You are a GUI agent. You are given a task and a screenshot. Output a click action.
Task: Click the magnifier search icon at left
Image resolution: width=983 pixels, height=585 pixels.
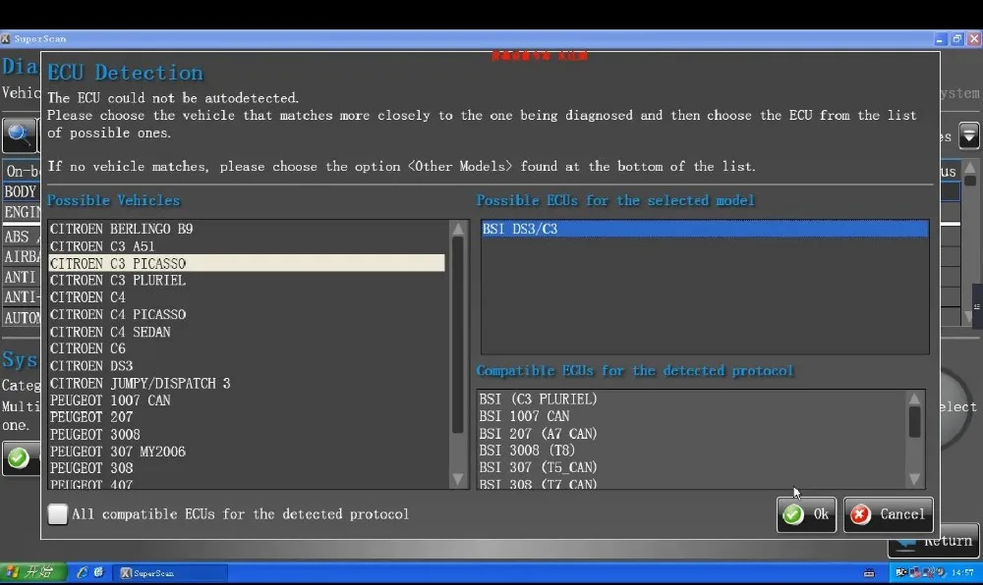pyautogui.click(x=18, y=134)
